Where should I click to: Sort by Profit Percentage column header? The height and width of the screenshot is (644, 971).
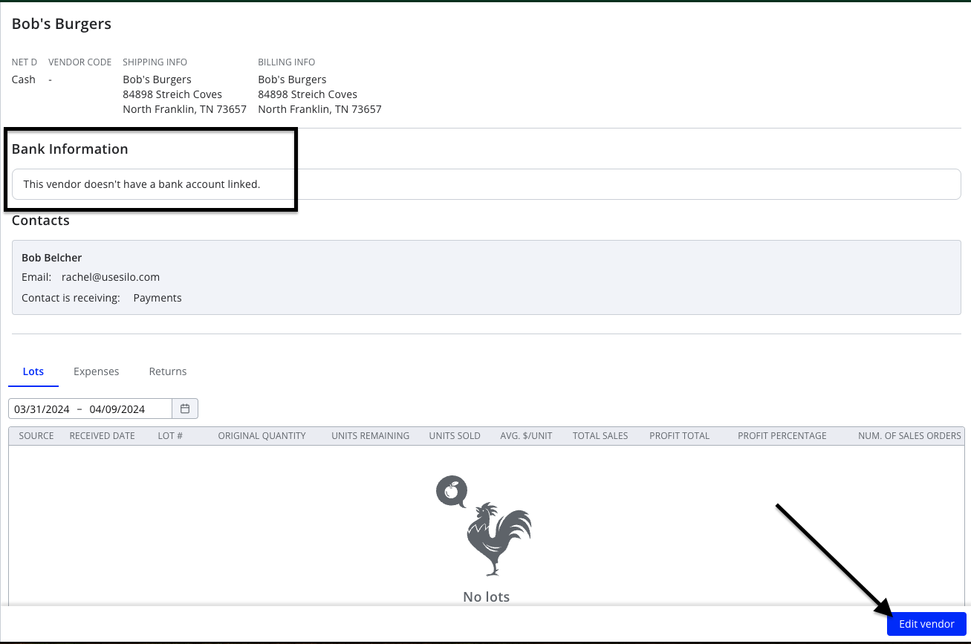point(782,436)
